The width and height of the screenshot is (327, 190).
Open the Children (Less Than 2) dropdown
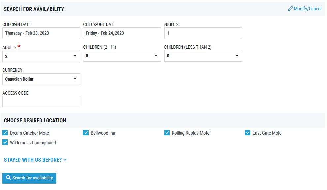pos(203,56)
